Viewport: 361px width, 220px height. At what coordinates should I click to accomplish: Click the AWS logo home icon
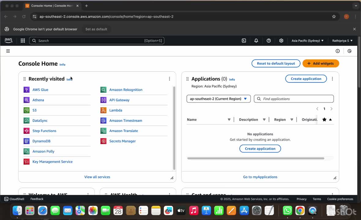(8, 40)
